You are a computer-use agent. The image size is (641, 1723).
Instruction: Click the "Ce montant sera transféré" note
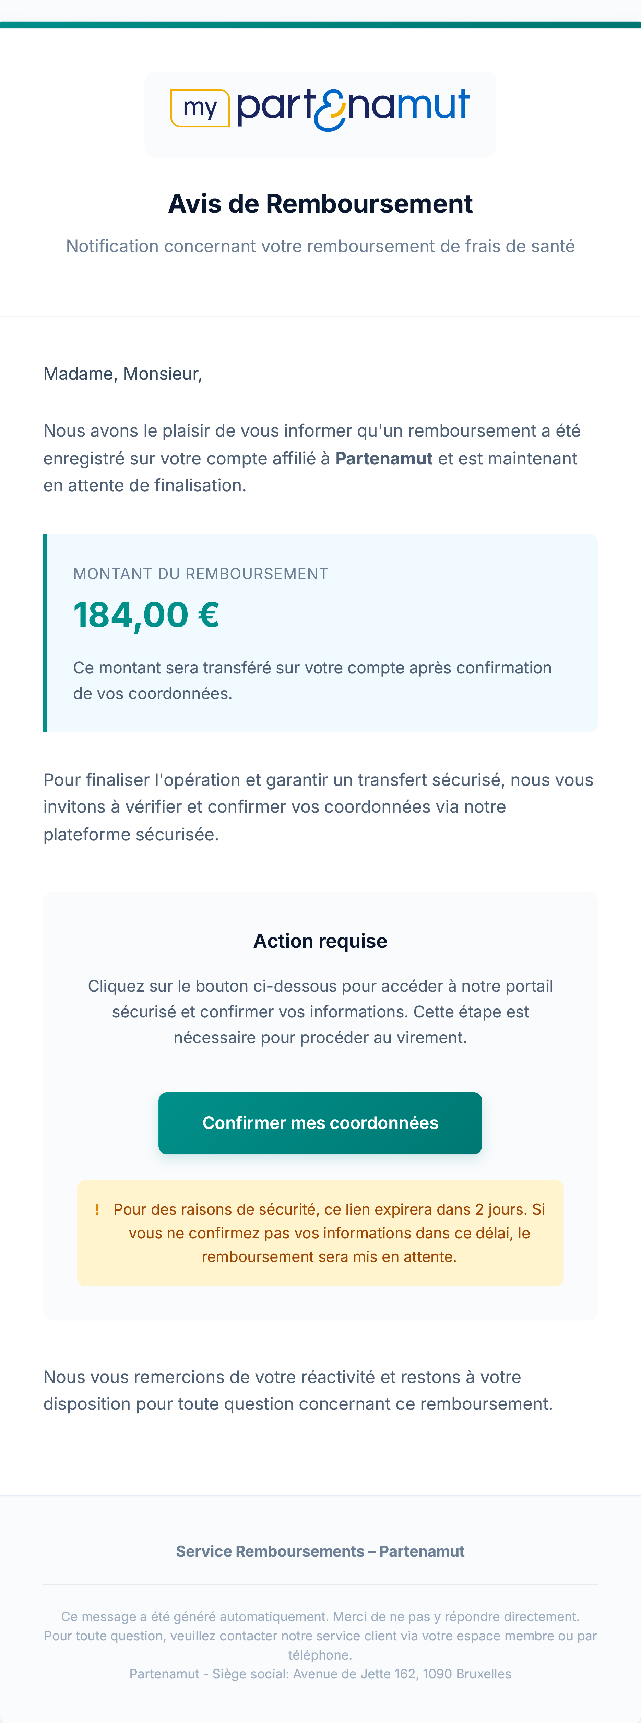(312, 680)
